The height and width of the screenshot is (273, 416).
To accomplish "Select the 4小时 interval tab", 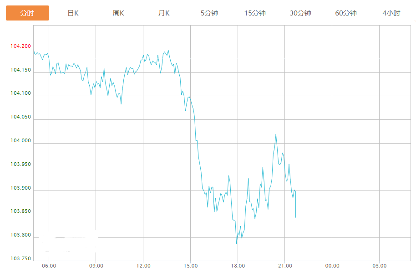I will point(391,13).
